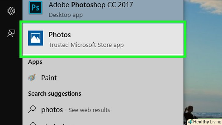Click the partially visible magnifier icon at the bottom
This screenshot has height=125, width=222.
point(32,123)
